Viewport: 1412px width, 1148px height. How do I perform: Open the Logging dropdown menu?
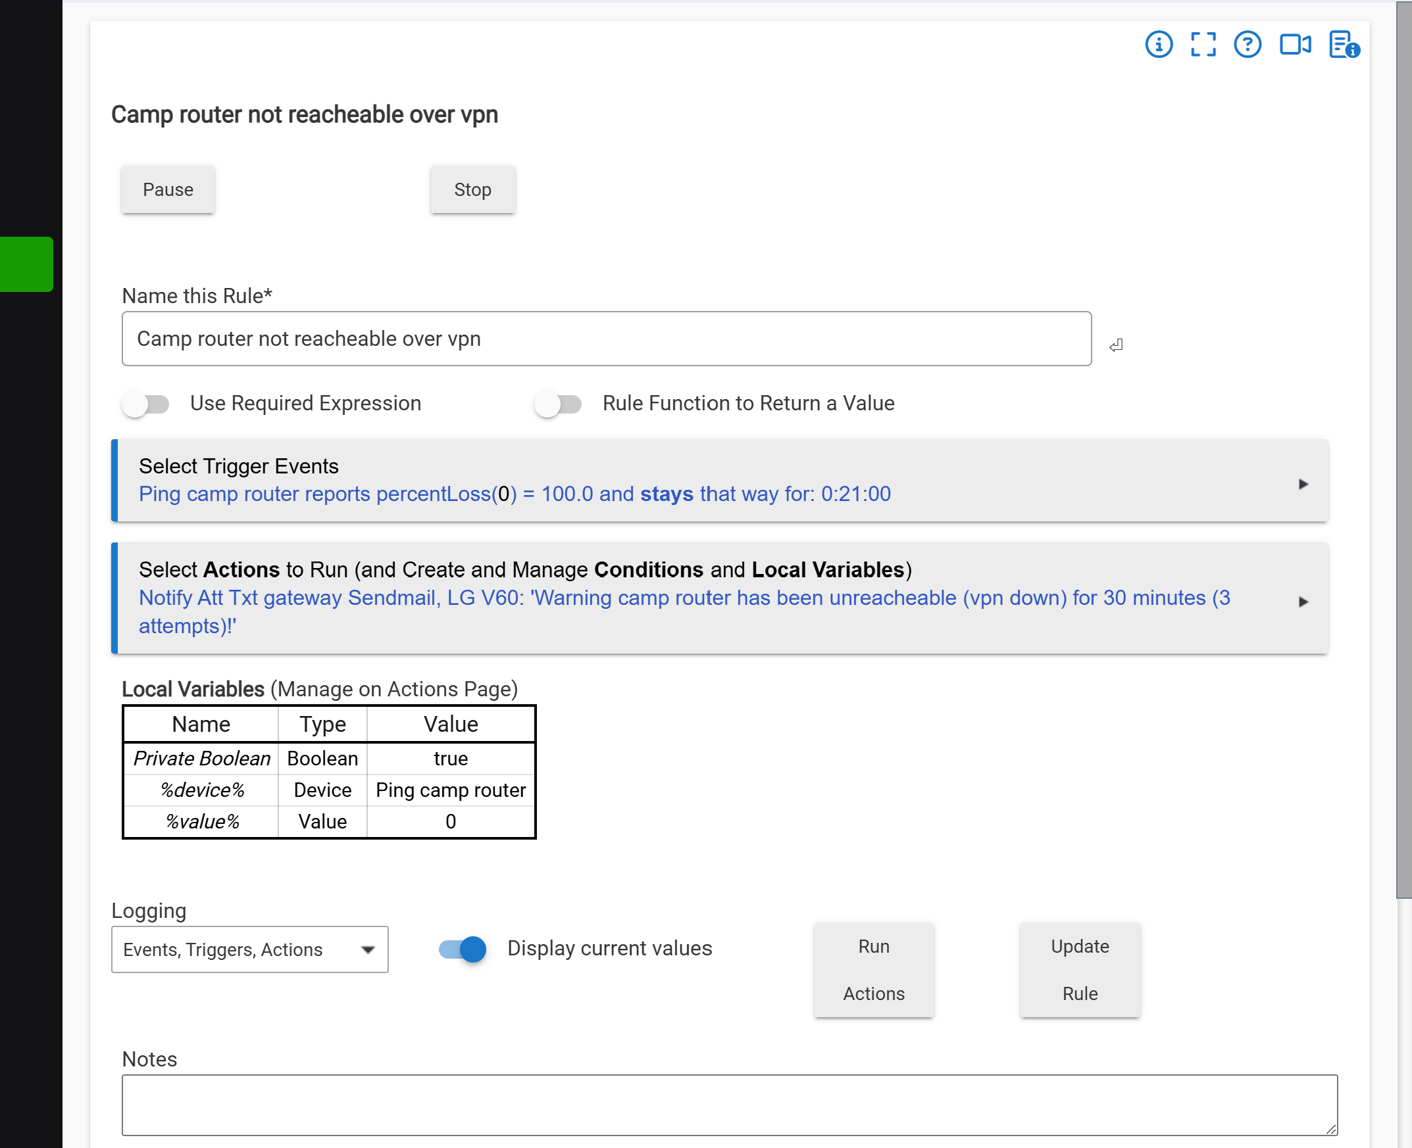tap(249, 949)
